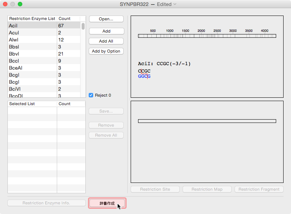Uncheck the Reject 0 checkbox
Screen dimensions: 291x214
91,95
